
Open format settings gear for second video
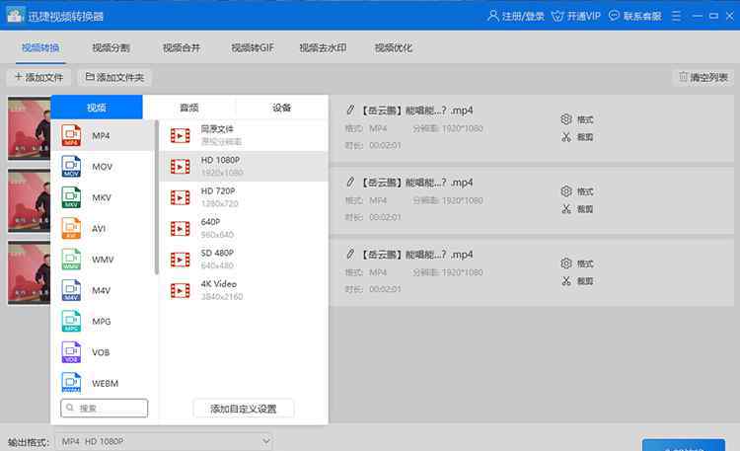(x=566, y=191)
